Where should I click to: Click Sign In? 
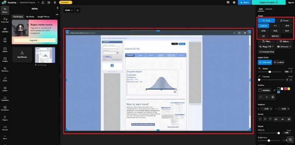(x=291, y=3)
